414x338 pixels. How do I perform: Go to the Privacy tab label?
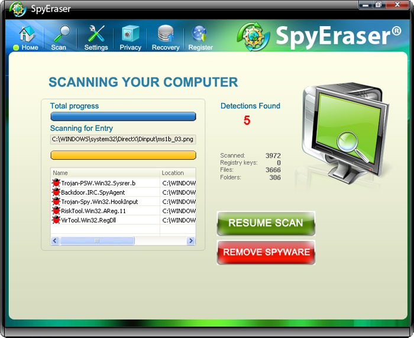tap(131, 47)
